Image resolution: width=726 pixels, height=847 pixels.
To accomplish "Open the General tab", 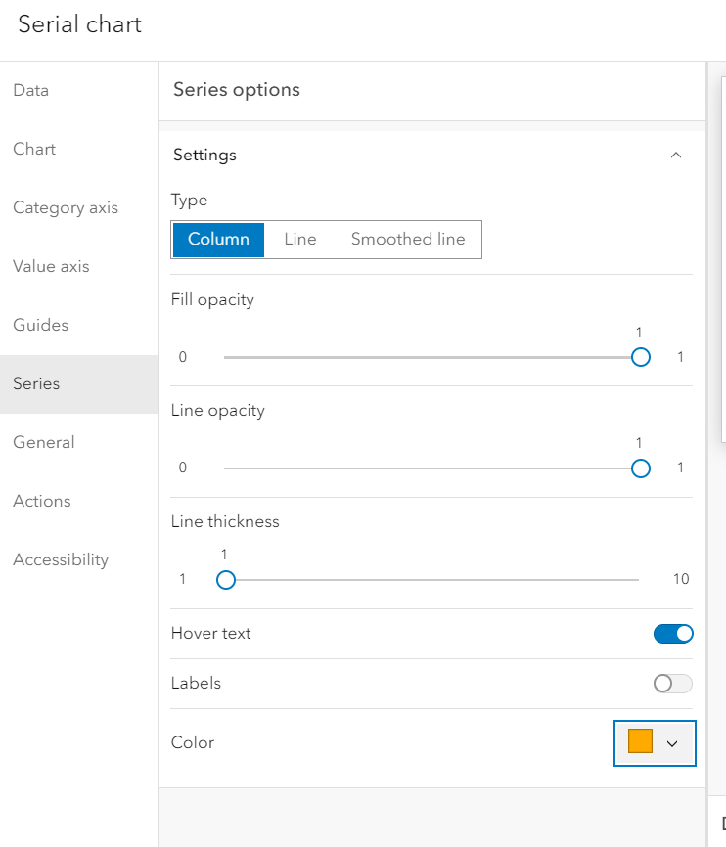I will [x=44, y=443].
